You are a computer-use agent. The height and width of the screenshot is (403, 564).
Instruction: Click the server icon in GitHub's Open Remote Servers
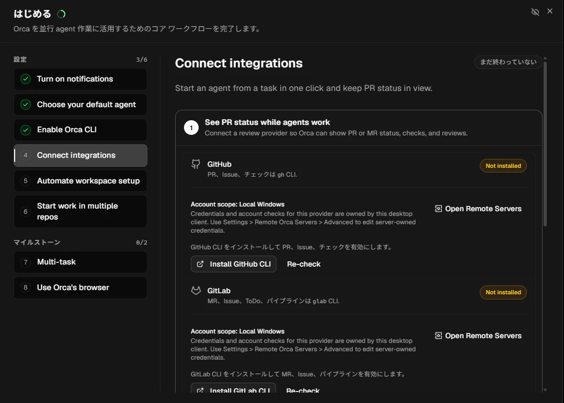tap(438, 209)
